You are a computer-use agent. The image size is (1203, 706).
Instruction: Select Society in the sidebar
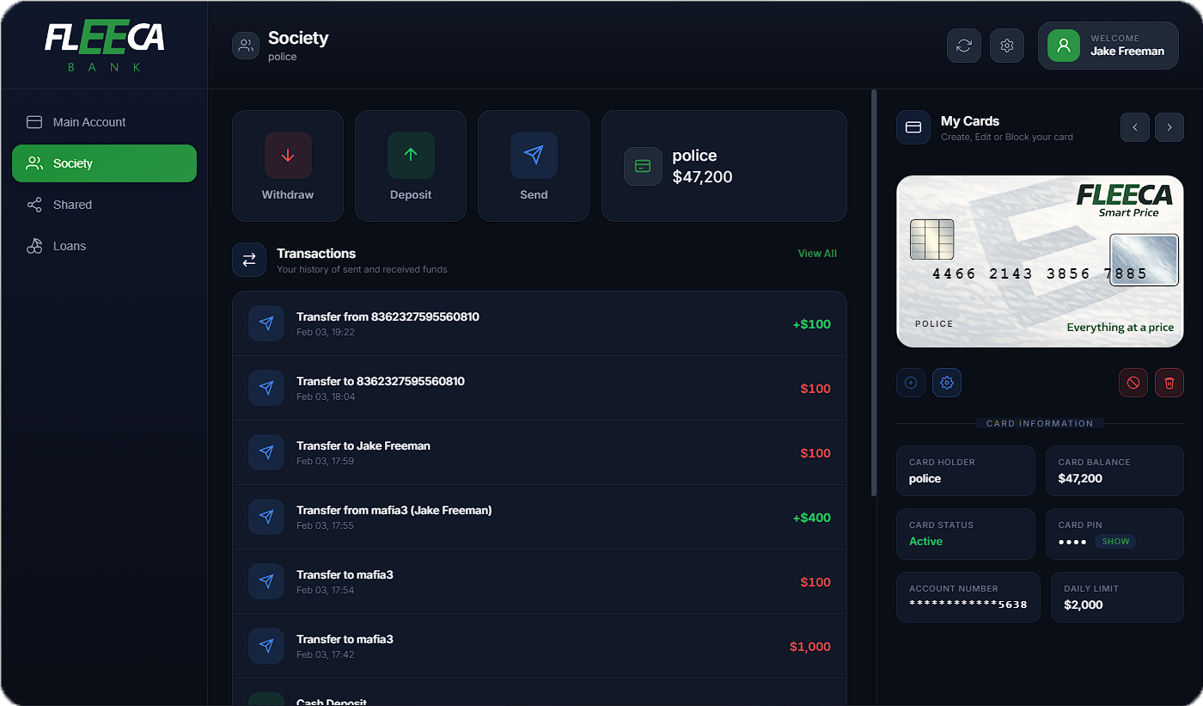pyautogui.click(x=104, y=163)
